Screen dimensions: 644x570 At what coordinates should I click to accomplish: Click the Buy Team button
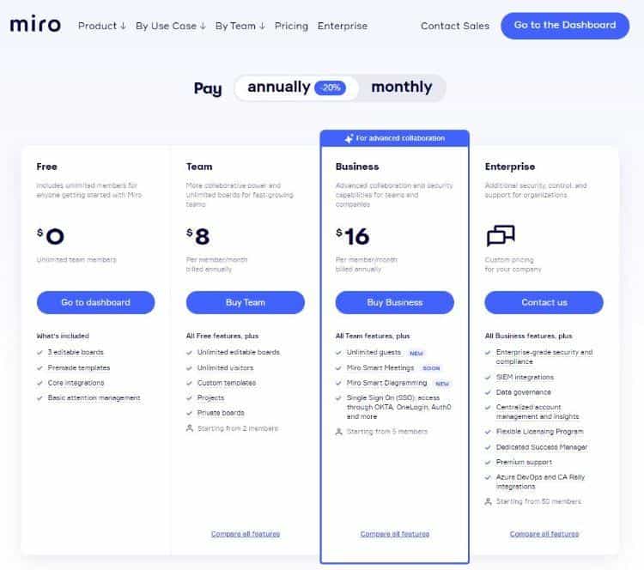[x=245, y=302]
